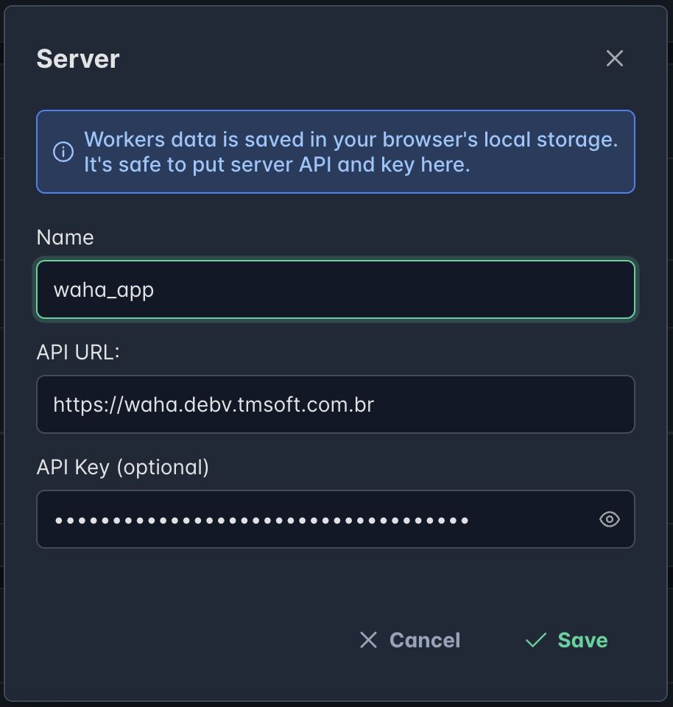This screenshot has height=707, width=673.
Task: Cancel the server configuration
Action: point(409,640)
